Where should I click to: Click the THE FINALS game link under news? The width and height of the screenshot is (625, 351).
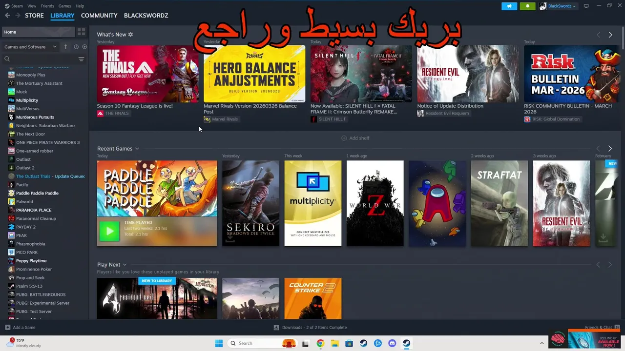click(113, 113)
